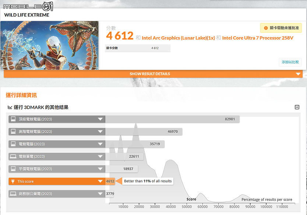307x215 pixels.
Task: Click trophy icon on This score row
Action: pos(13,182)
